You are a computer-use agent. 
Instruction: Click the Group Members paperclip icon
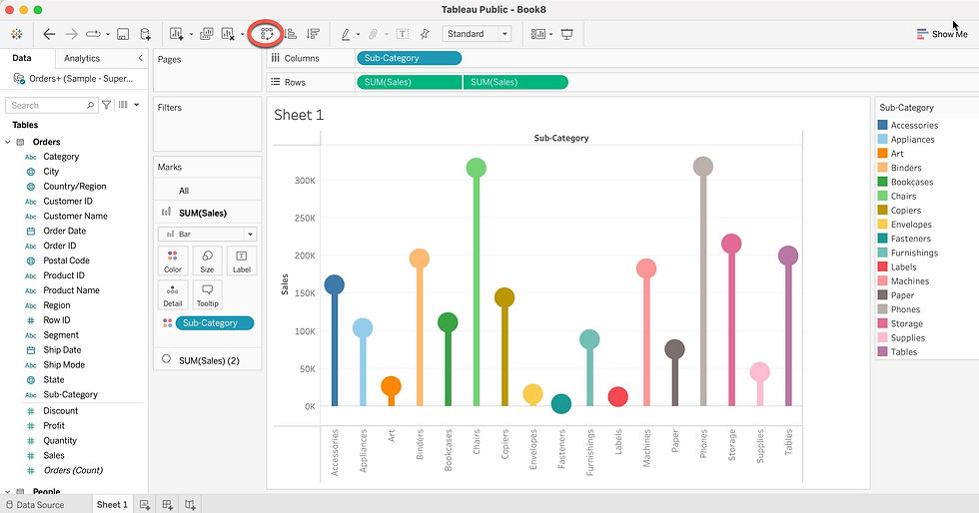coord(373,34)
